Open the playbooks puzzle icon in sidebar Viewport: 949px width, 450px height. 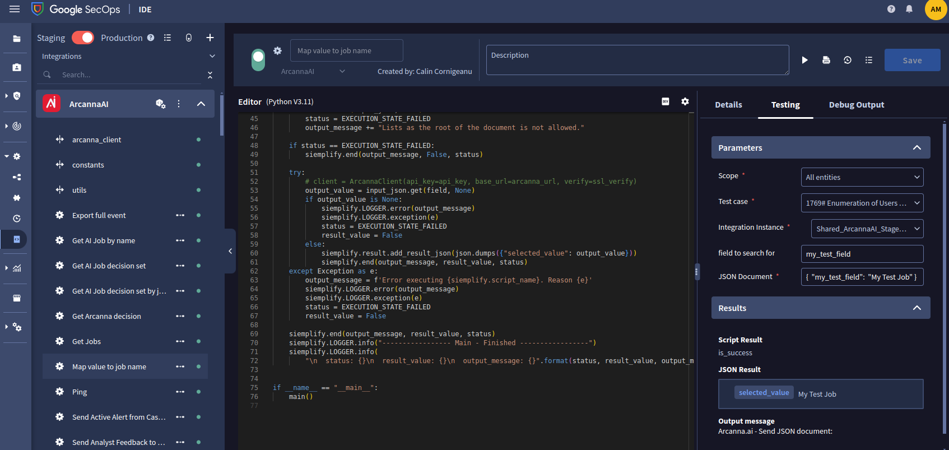coord(17,197)
